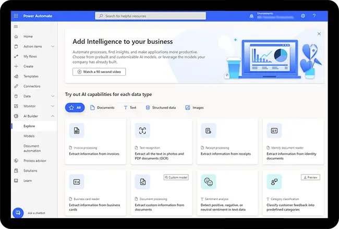Click the Category classification card icon
The height and width of the screenshot is (229, 339).
[x=274, y=182]
